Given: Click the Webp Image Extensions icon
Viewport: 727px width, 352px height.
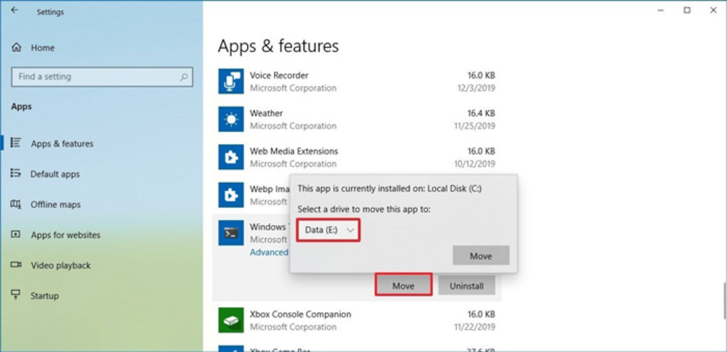Looking at the screenshot, I should tap(231, 195).
